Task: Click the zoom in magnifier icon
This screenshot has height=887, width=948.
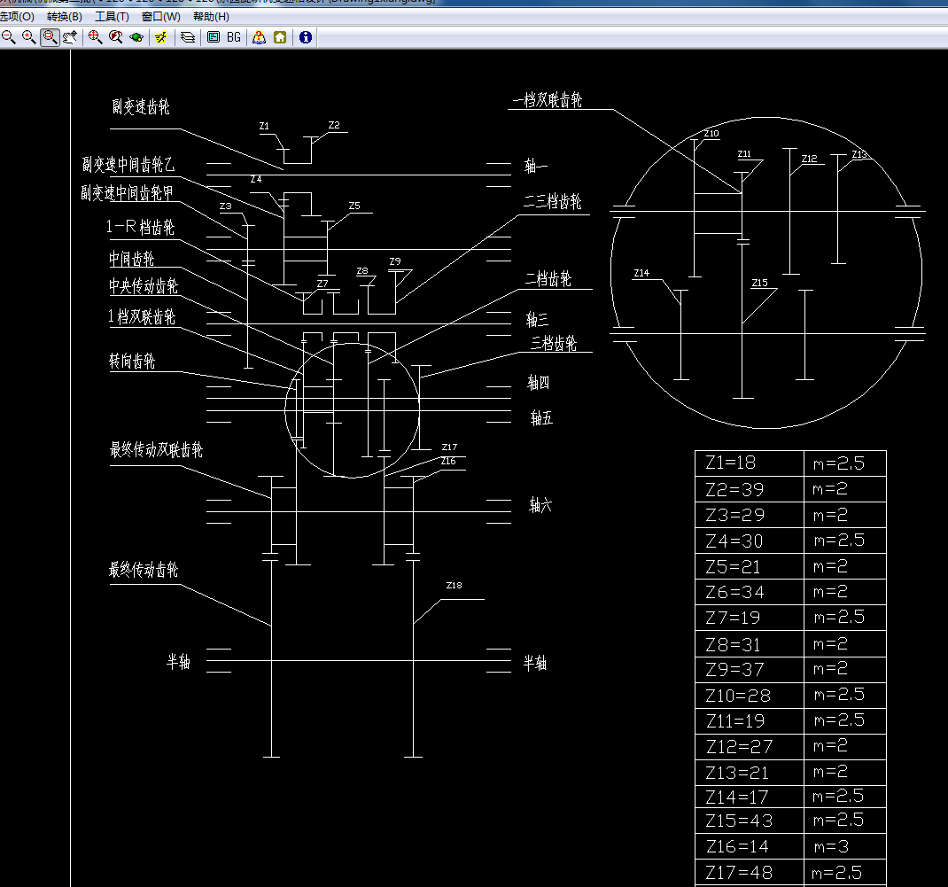Action: point(28,37)
